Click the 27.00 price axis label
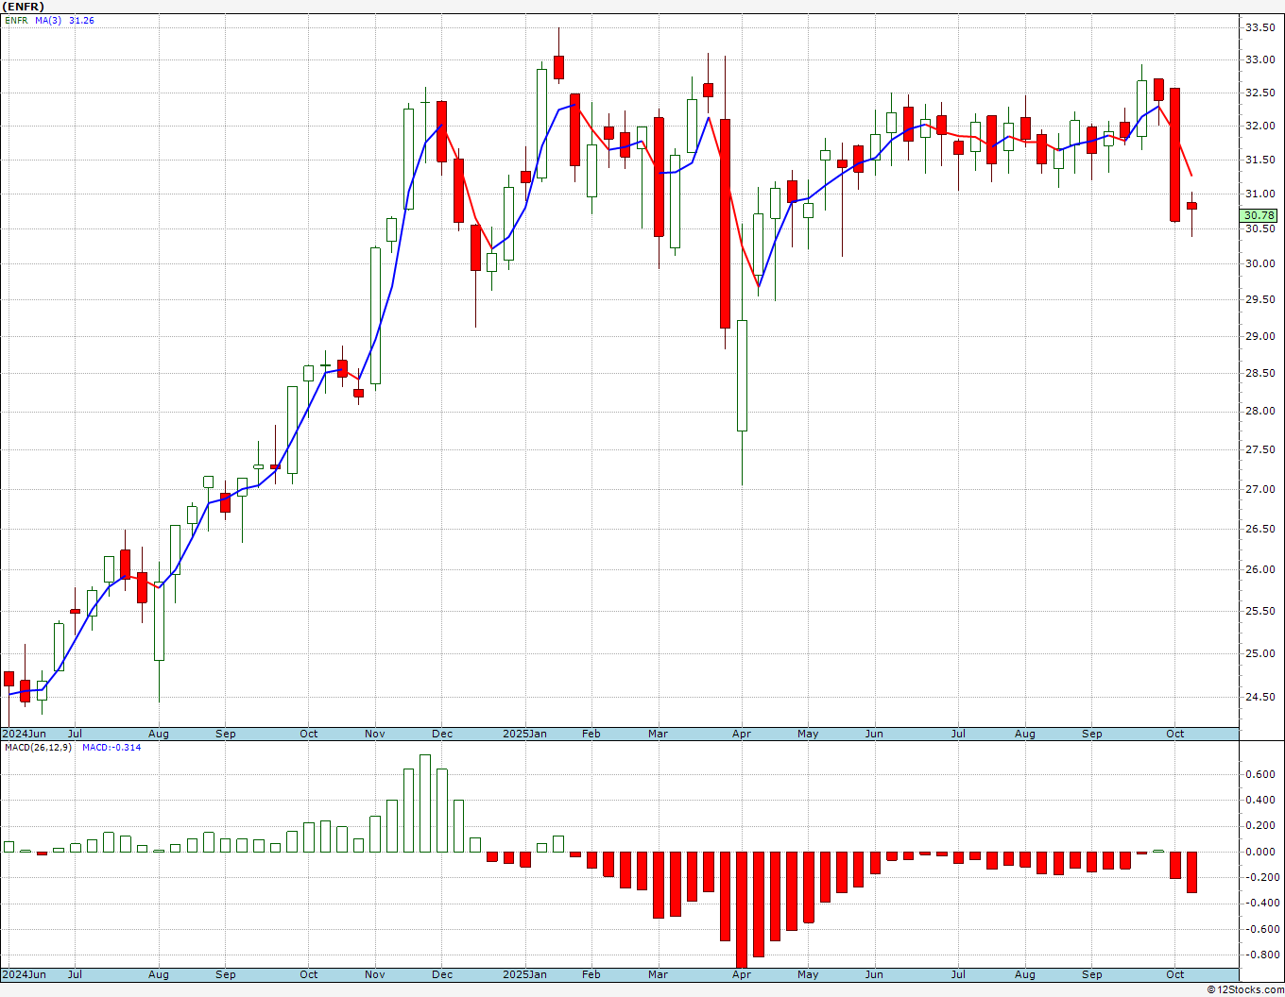 tap(1259, 489)
